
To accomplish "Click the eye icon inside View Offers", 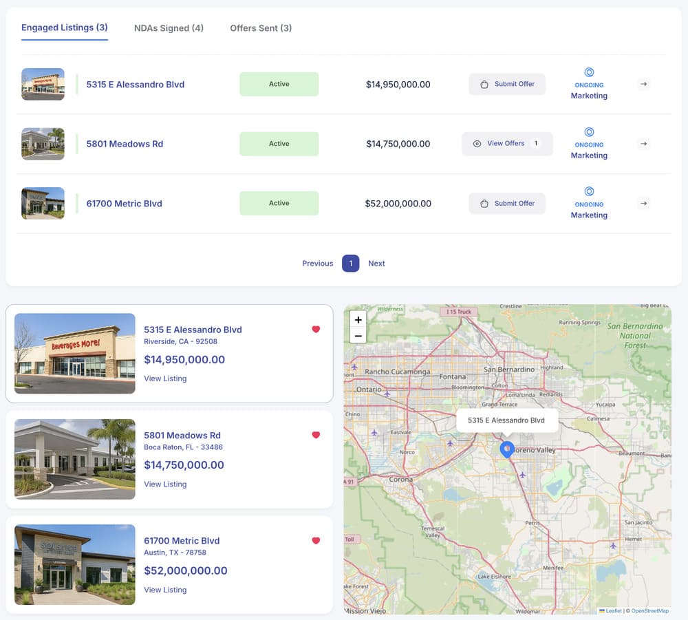I will 477,144.
